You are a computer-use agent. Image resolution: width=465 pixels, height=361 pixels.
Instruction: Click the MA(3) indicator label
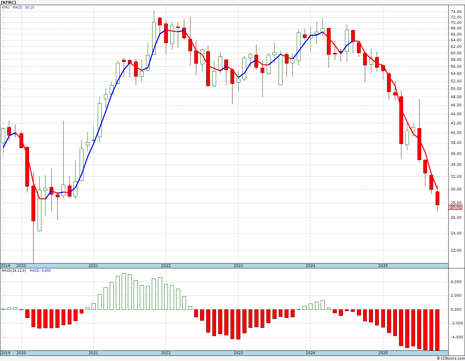[x=17, y=8]
